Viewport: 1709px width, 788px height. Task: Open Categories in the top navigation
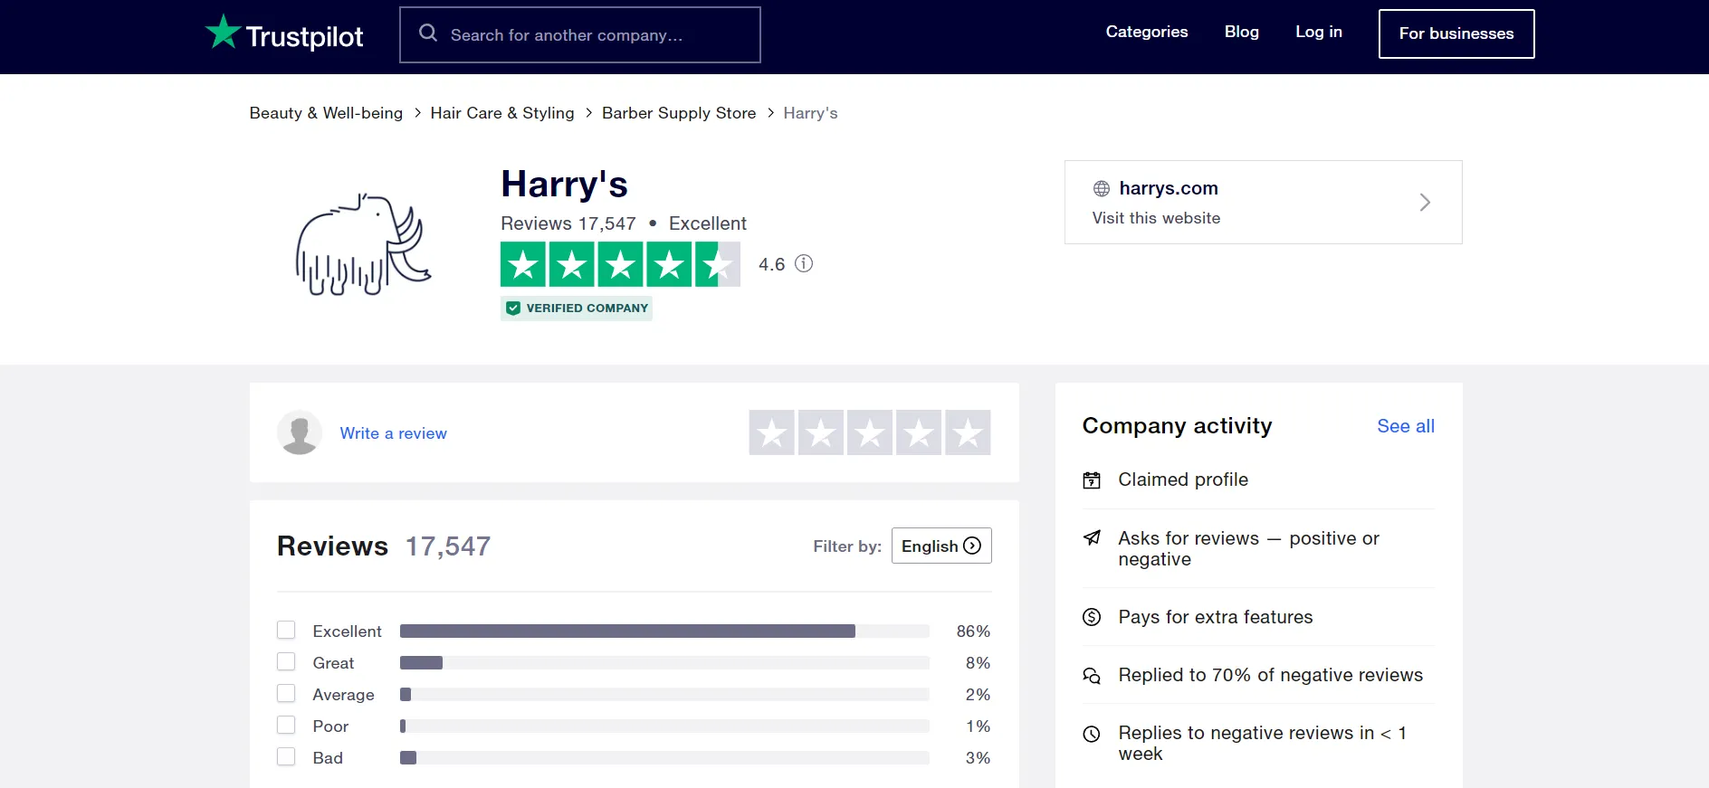(1147, 32)
